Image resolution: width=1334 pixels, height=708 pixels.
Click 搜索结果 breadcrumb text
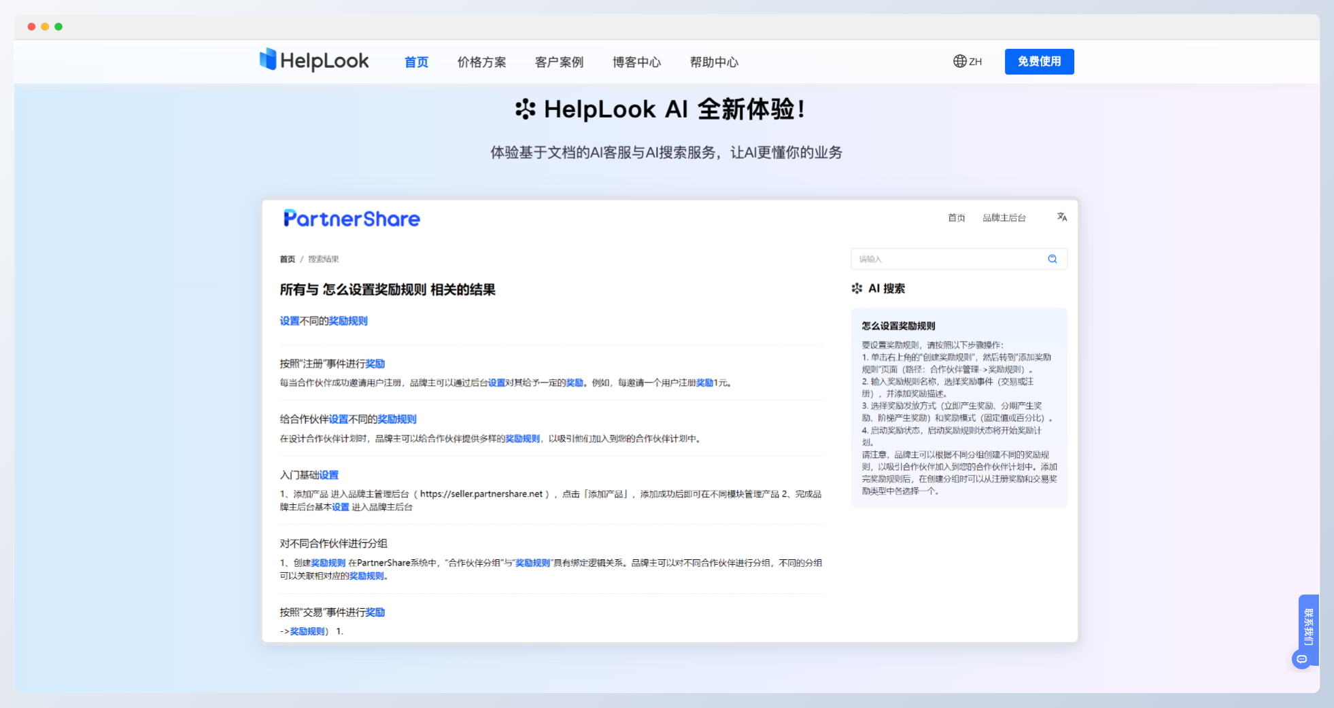[323, 259]
